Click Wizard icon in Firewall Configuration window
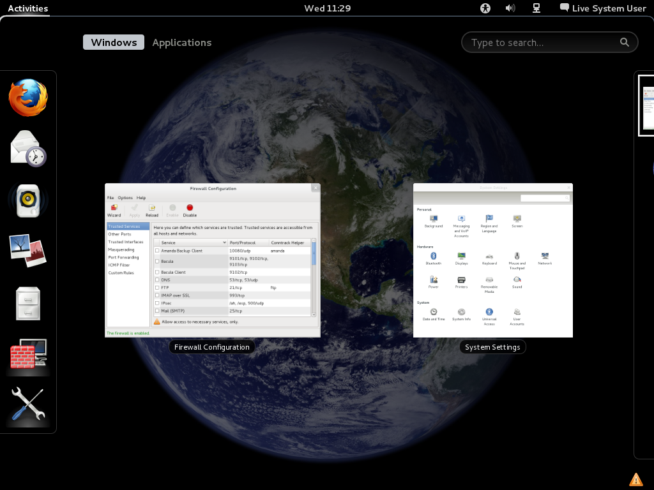654x490 pixels. (114, 211)
